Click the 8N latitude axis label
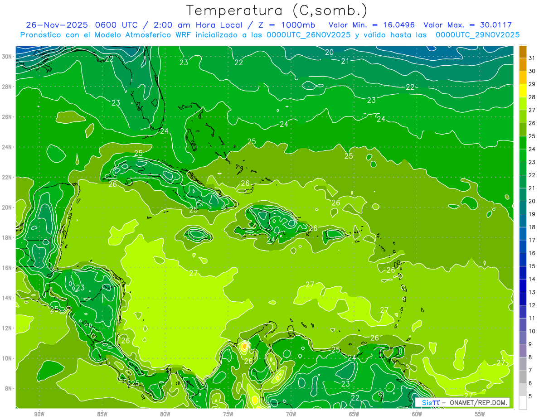The width and height of the screenshot is (544, 420). coord(9,388)
